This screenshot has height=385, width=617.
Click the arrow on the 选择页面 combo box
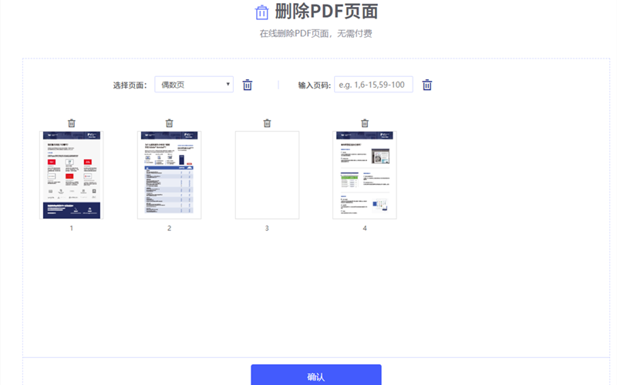228,85
